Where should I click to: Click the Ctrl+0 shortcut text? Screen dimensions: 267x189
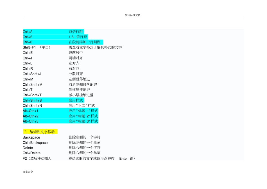(x=28, y=42)
